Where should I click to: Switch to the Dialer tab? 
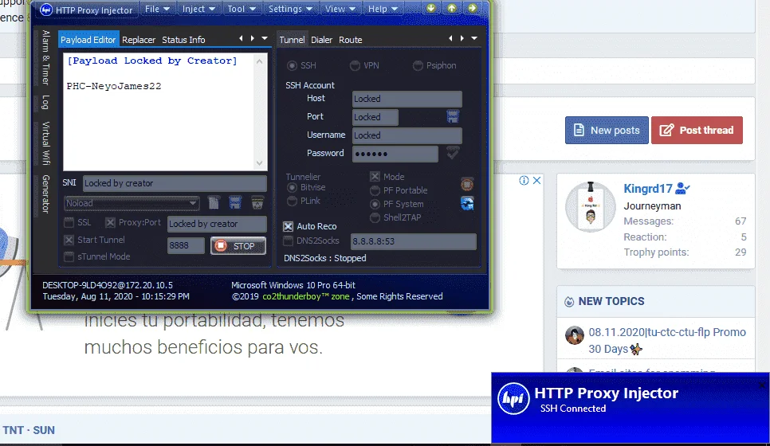322,40
